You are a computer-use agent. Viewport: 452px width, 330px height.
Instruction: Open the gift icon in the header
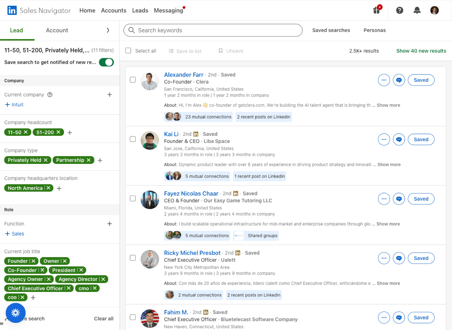pyautogui.click(x=377, y=10)
